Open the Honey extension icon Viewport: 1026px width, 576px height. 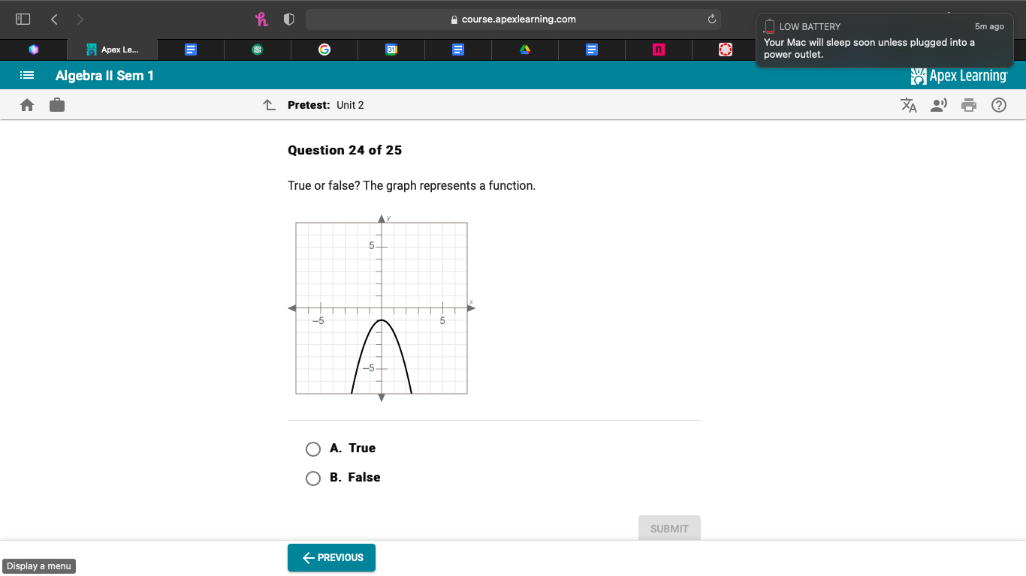[x=261, y=19]
